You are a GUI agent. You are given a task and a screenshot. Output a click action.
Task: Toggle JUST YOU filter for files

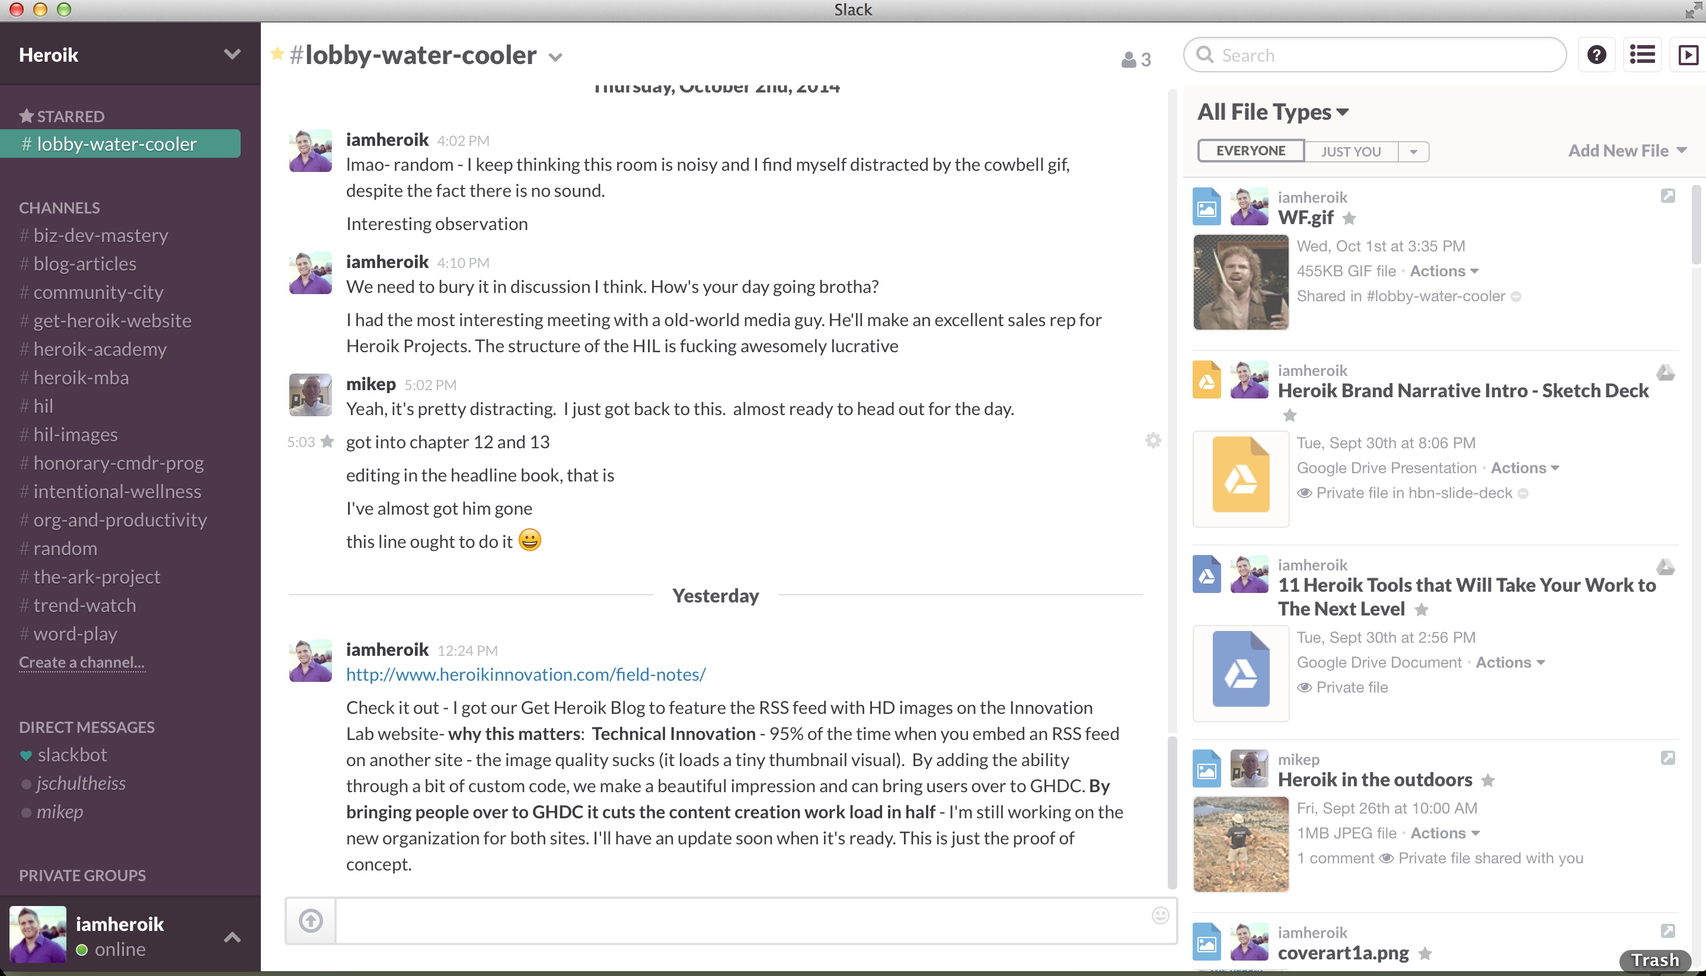click(1350, 150)
